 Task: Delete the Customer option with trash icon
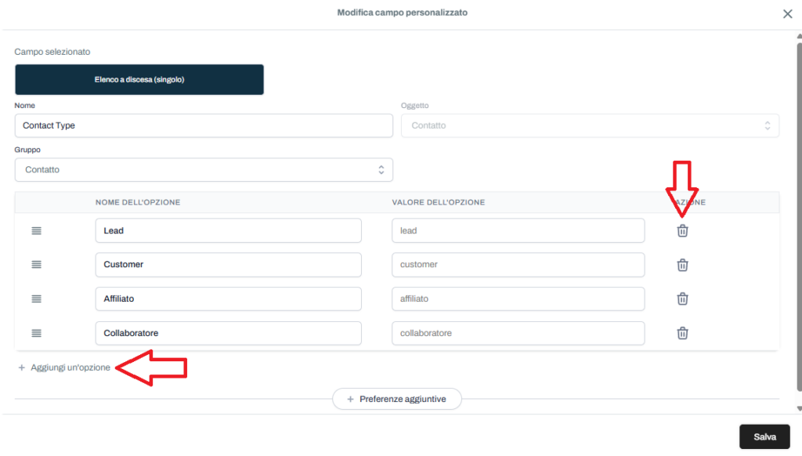point(682,265)
